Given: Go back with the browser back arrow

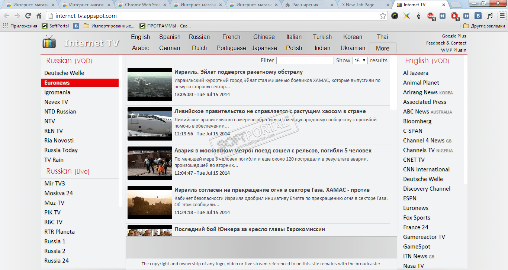Looking at the screenshot, I should 7,16.
